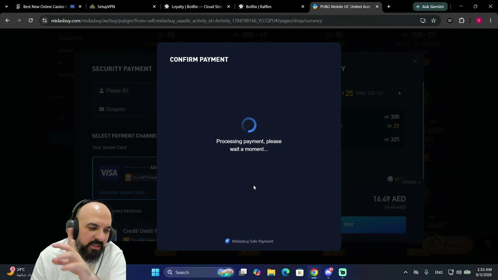498x280 pixels.
Task: Close the Security Payment dialog
Action: [415, 61]
